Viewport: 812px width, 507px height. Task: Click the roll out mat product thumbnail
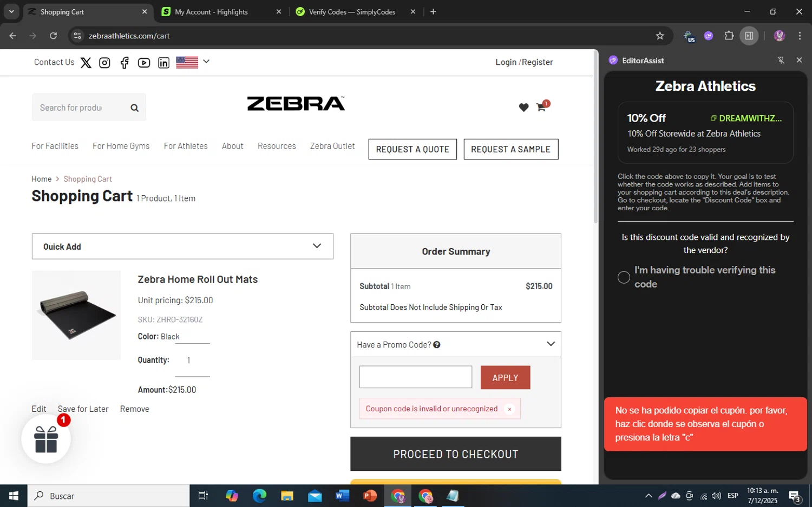[76, 315]
